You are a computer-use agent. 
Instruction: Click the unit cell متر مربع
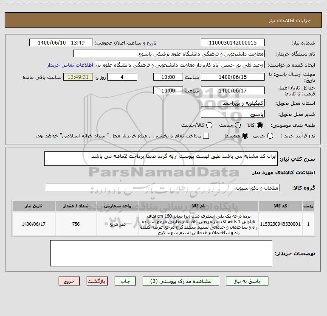[x=118, y=224]
